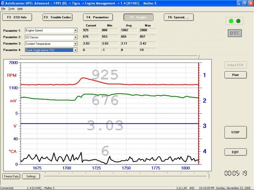Click O2 Sensor Min value 553
This screenshot has height=190, width=254.
[x=110, y=37]
